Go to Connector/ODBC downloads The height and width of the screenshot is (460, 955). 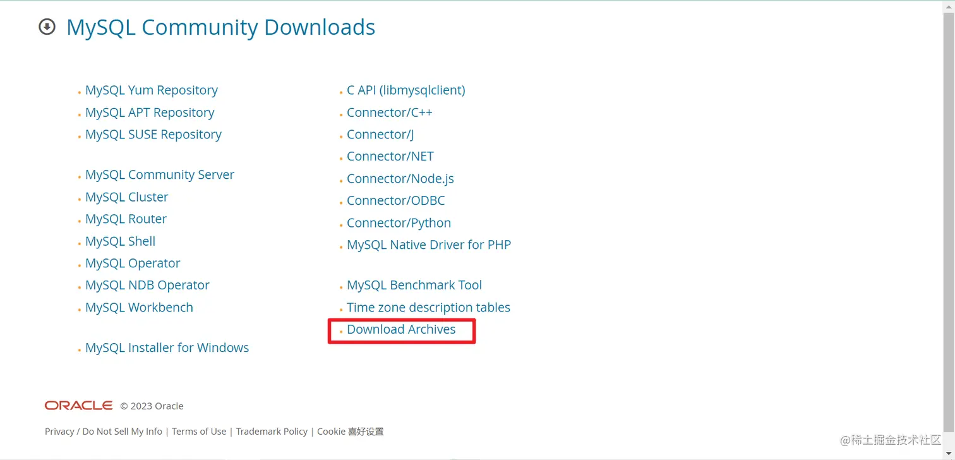coord(396,201)
